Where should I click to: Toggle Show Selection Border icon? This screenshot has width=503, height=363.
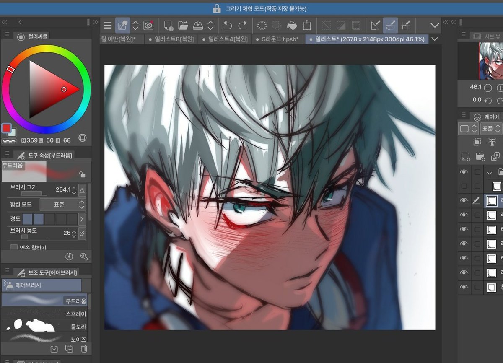click(x=356, y=26)
